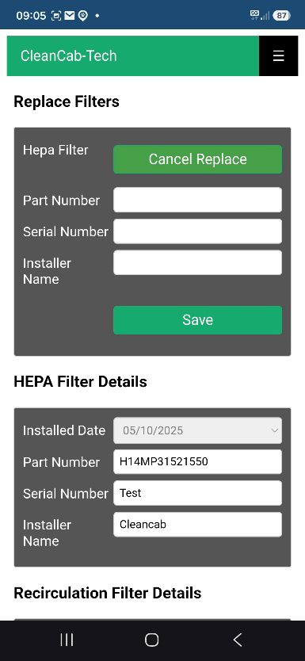Select the Serial Number field containing Test
This screenshot has height=661, width=305.
pos(197,493)
